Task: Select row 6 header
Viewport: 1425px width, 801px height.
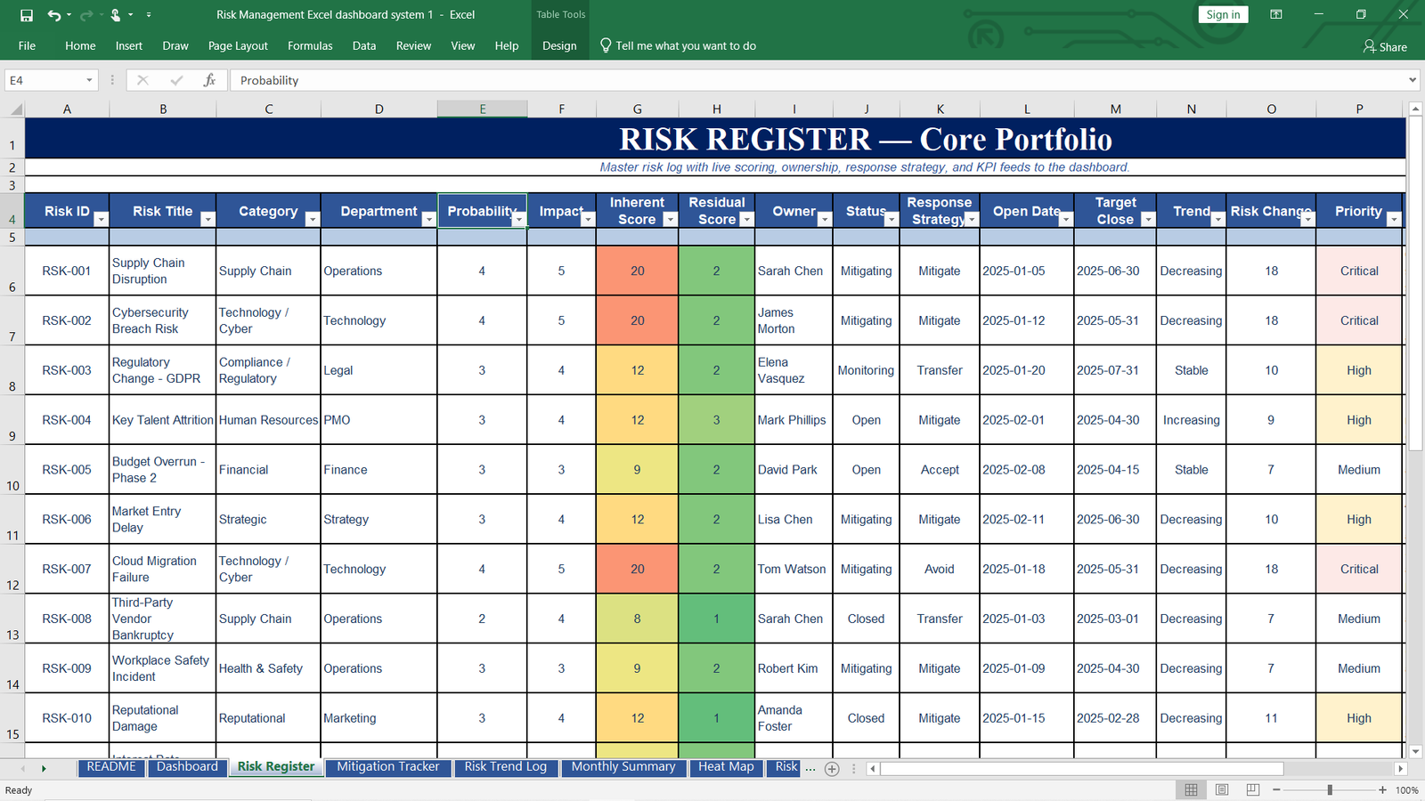Action: pyautogui.click(x=12, y=271)
